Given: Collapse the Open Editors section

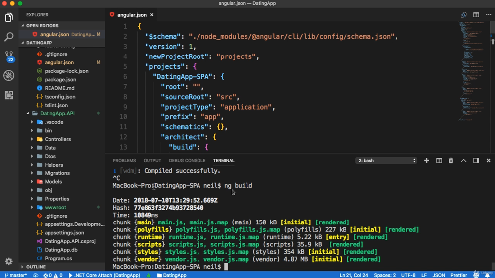Looking at the screenshot, I should (x=62, y=26).
